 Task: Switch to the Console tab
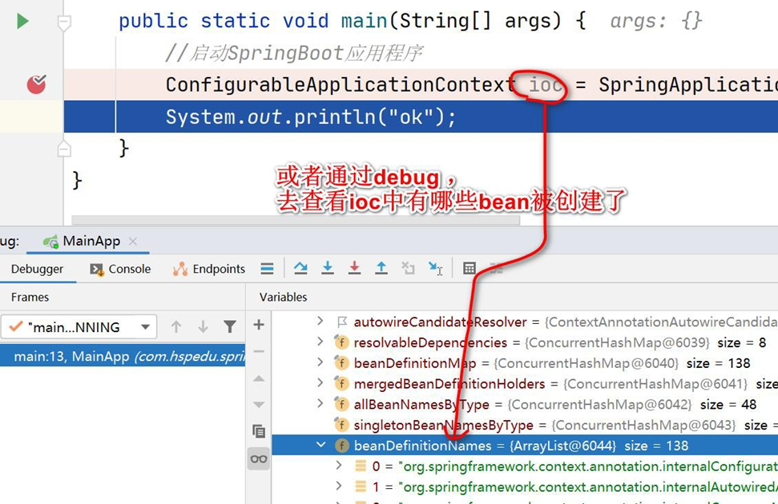121,269
